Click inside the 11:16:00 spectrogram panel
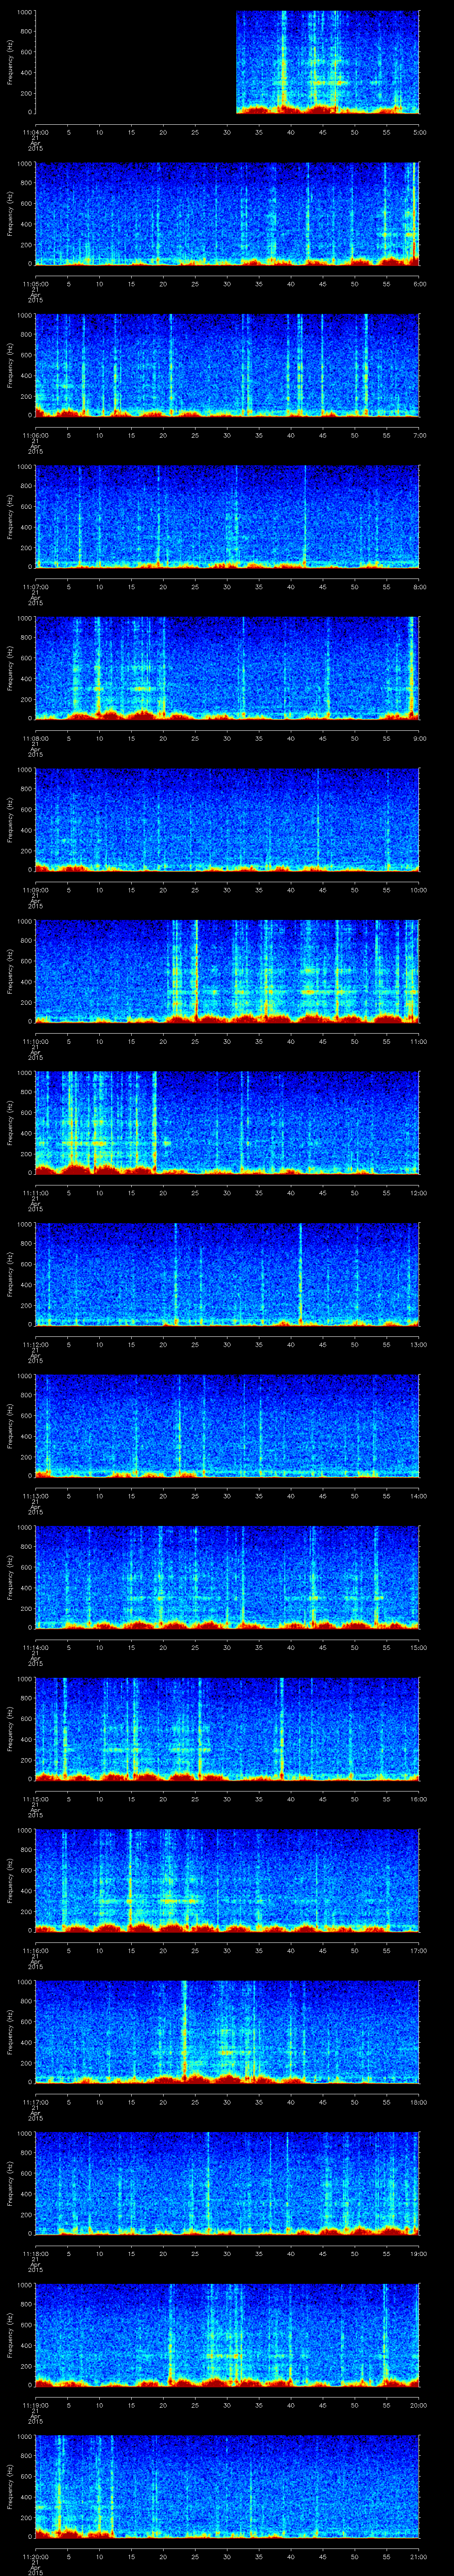Screen dimensions: 454x2576 pos(227,1880)
